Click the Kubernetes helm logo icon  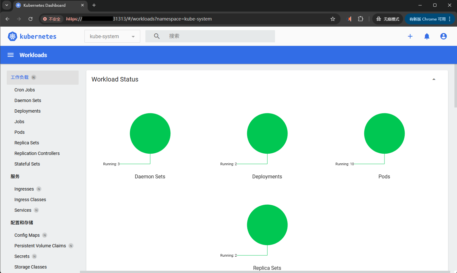[x=13, y=36]
